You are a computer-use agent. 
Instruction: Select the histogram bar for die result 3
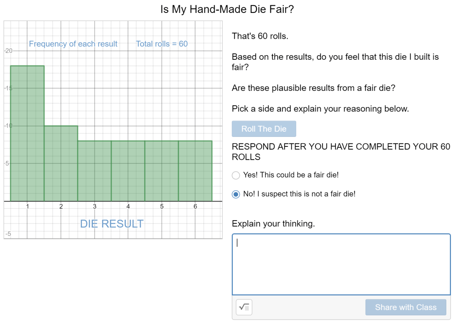tap(95, 171)
